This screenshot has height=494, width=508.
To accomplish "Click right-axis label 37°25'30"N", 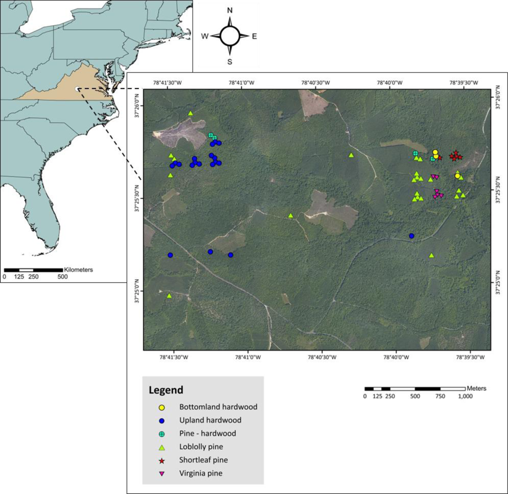I will pos(497,190).
